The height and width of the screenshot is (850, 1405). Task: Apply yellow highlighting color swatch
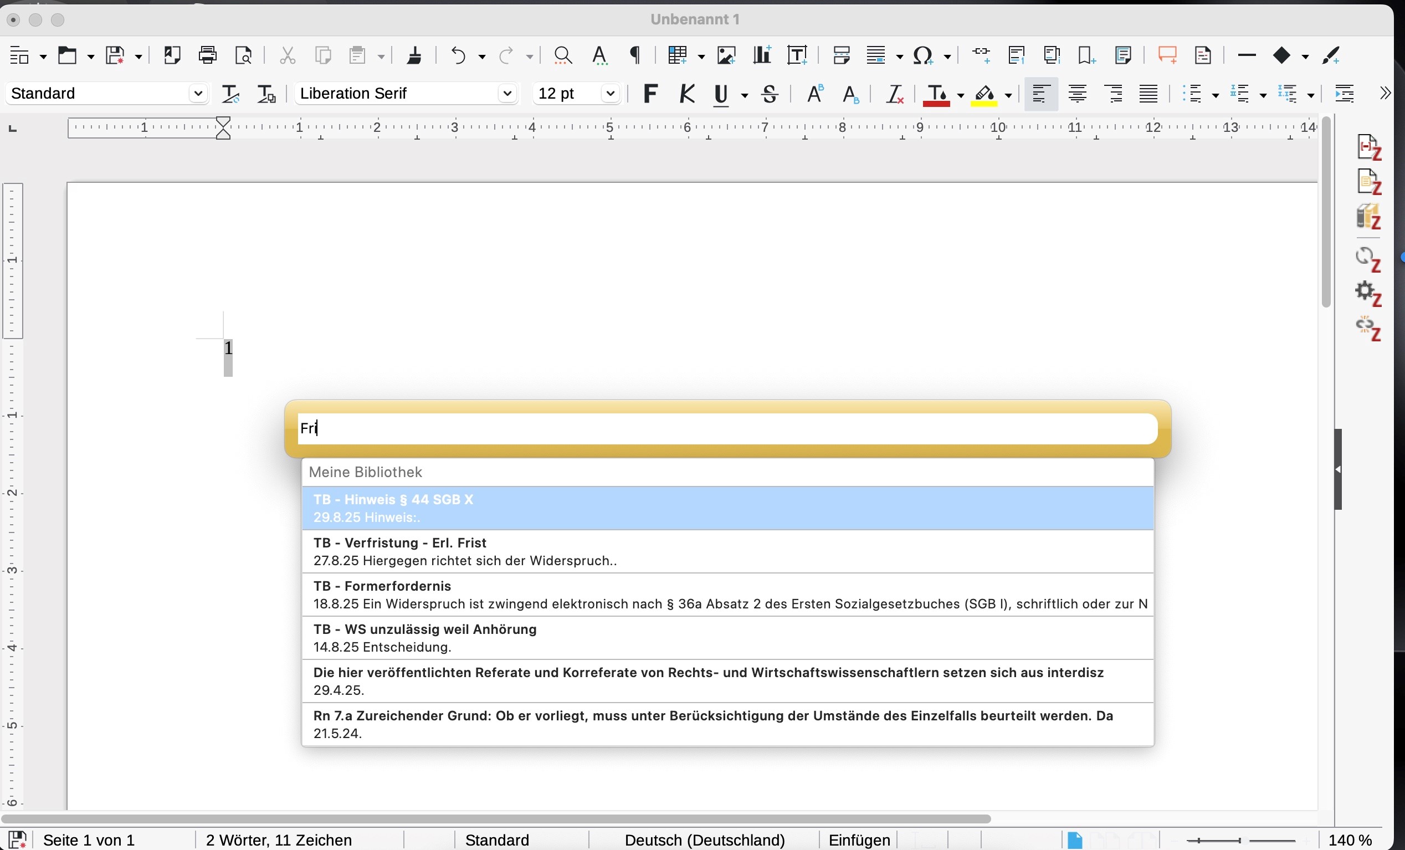click(x=984, y=95)
